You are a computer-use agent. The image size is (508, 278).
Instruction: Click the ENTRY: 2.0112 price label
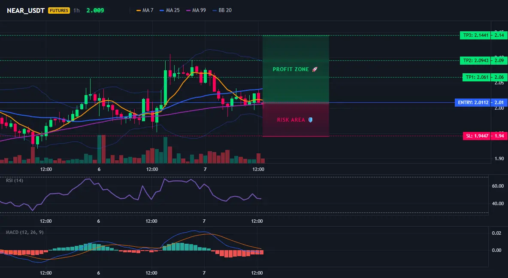(473, 103)
